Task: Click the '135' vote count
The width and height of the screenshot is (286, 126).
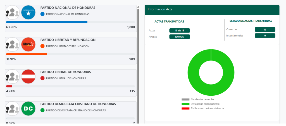Action: pyautogui.click(x=132, y=91)
